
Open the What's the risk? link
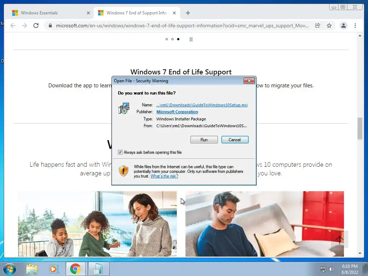point(164,176)
